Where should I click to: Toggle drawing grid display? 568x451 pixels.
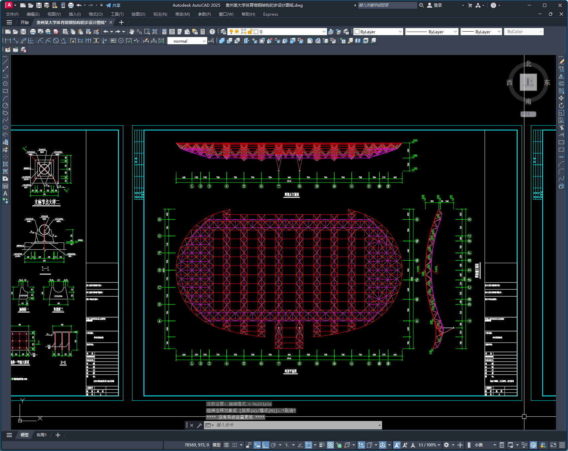click(x=227, y=445)
